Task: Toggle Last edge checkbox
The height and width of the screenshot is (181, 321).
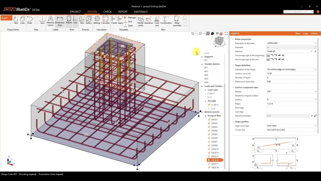Action: [x=267, y=112]
